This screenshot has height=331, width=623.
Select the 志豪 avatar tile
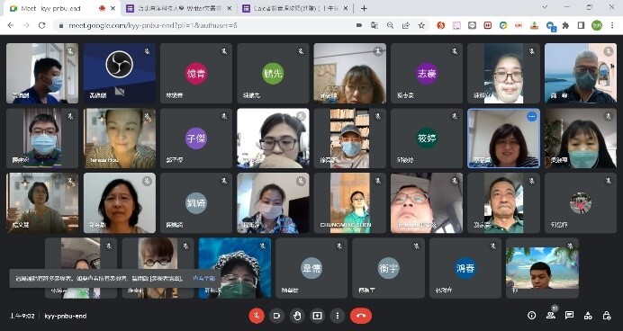click(427, 74)
